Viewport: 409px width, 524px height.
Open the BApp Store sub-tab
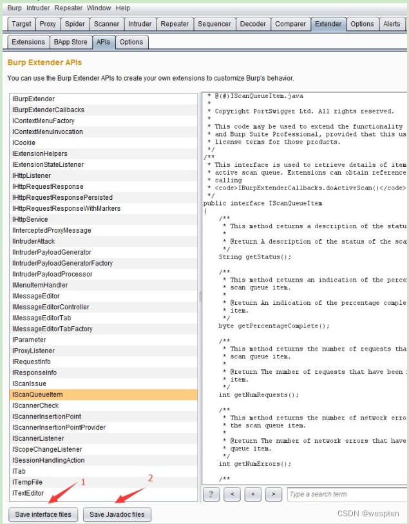[70, 42]
